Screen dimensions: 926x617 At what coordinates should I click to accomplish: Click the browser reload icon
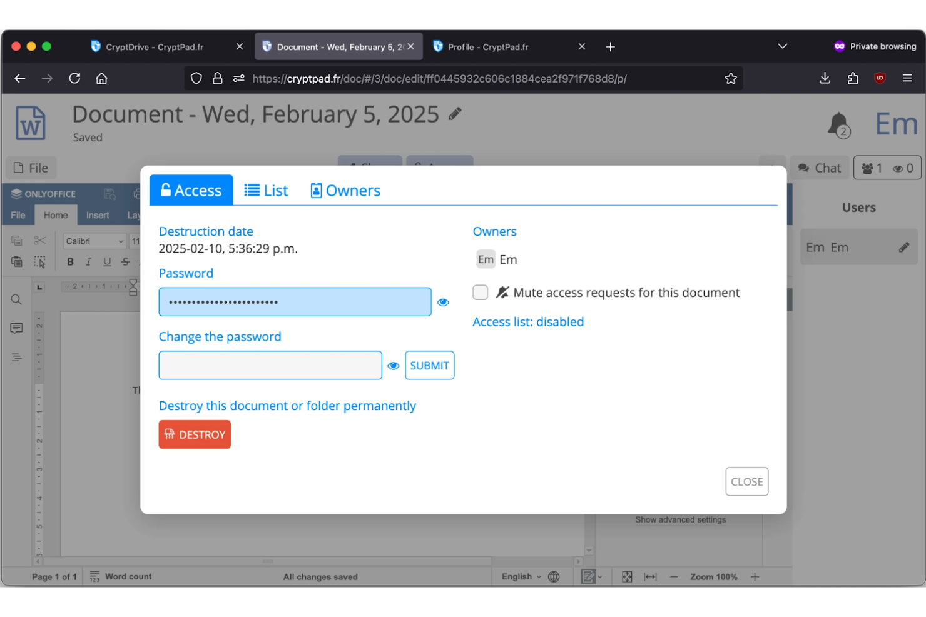[74, 79]
